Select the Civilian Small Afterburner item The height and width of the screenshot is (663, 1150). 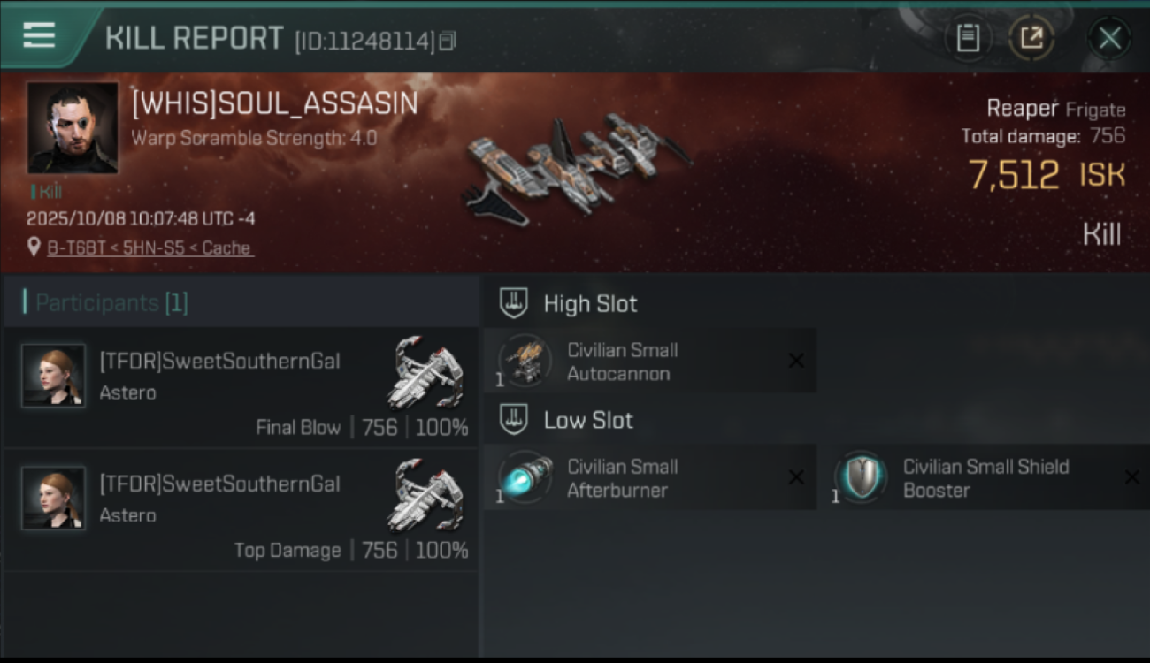point(649,477)
